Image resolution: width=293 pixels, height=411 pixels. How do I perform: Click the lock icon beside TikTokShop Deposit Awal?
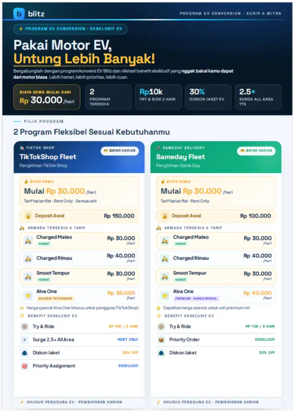[x=28, y=216]
